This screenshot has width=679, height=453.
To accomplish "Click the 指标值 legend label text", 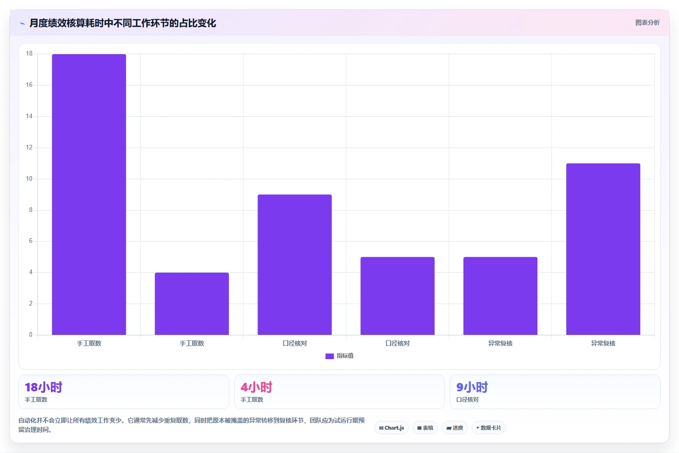I will [x=345, y=356].
